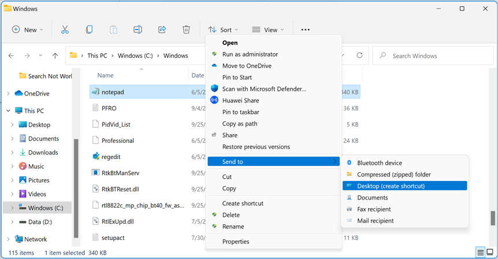Open the Sort dropdown menu
Viewport: 498px width, 259px height.
pyautogui.click(x=223, y=29)
